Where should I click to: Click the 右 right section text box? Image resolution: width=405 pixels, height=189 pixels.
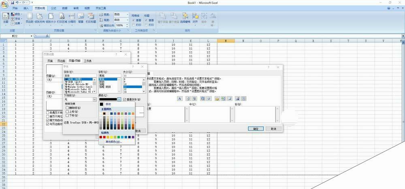(255, 114)
